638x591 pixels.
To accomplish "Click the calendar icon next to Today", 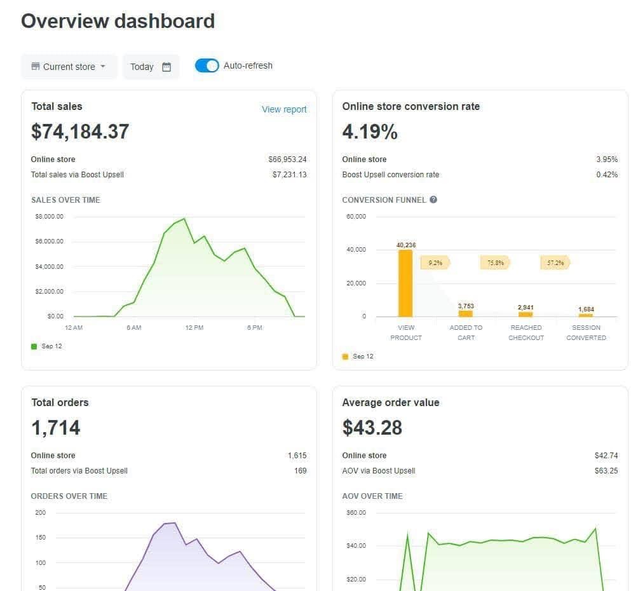I will coord(166,67).
